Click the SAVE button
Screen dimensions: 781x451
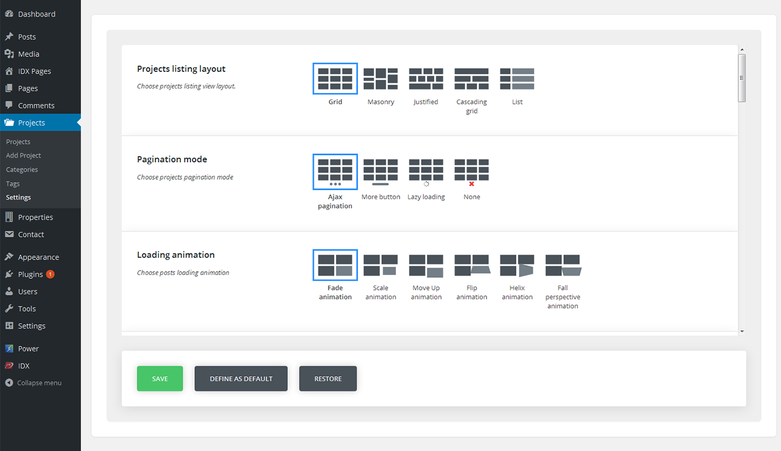[x=159, y=379]
